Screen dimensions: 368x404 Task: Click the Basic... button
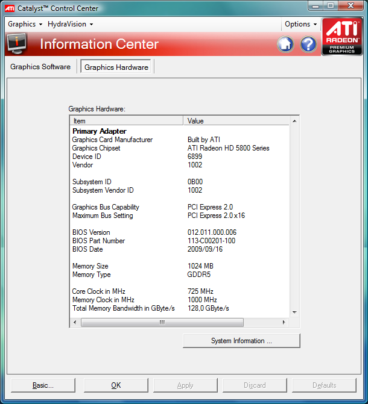click(43, 385)
